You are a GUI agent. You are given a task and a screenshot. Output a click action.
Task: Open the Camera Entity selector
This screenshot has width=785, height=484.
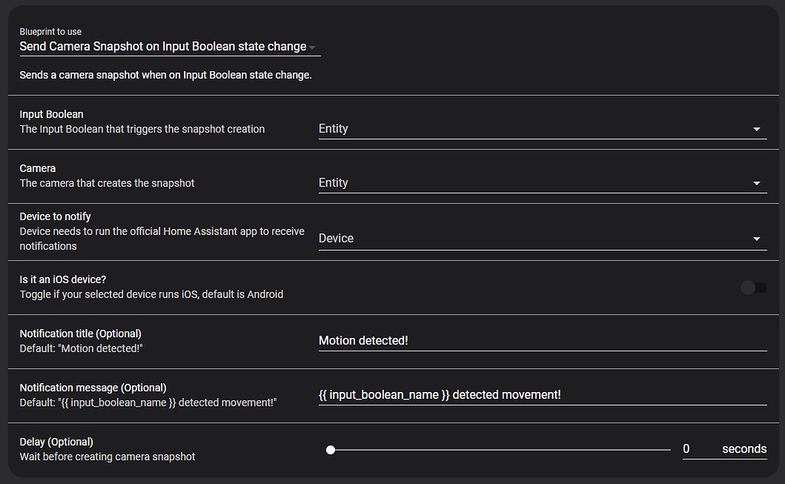537,183
